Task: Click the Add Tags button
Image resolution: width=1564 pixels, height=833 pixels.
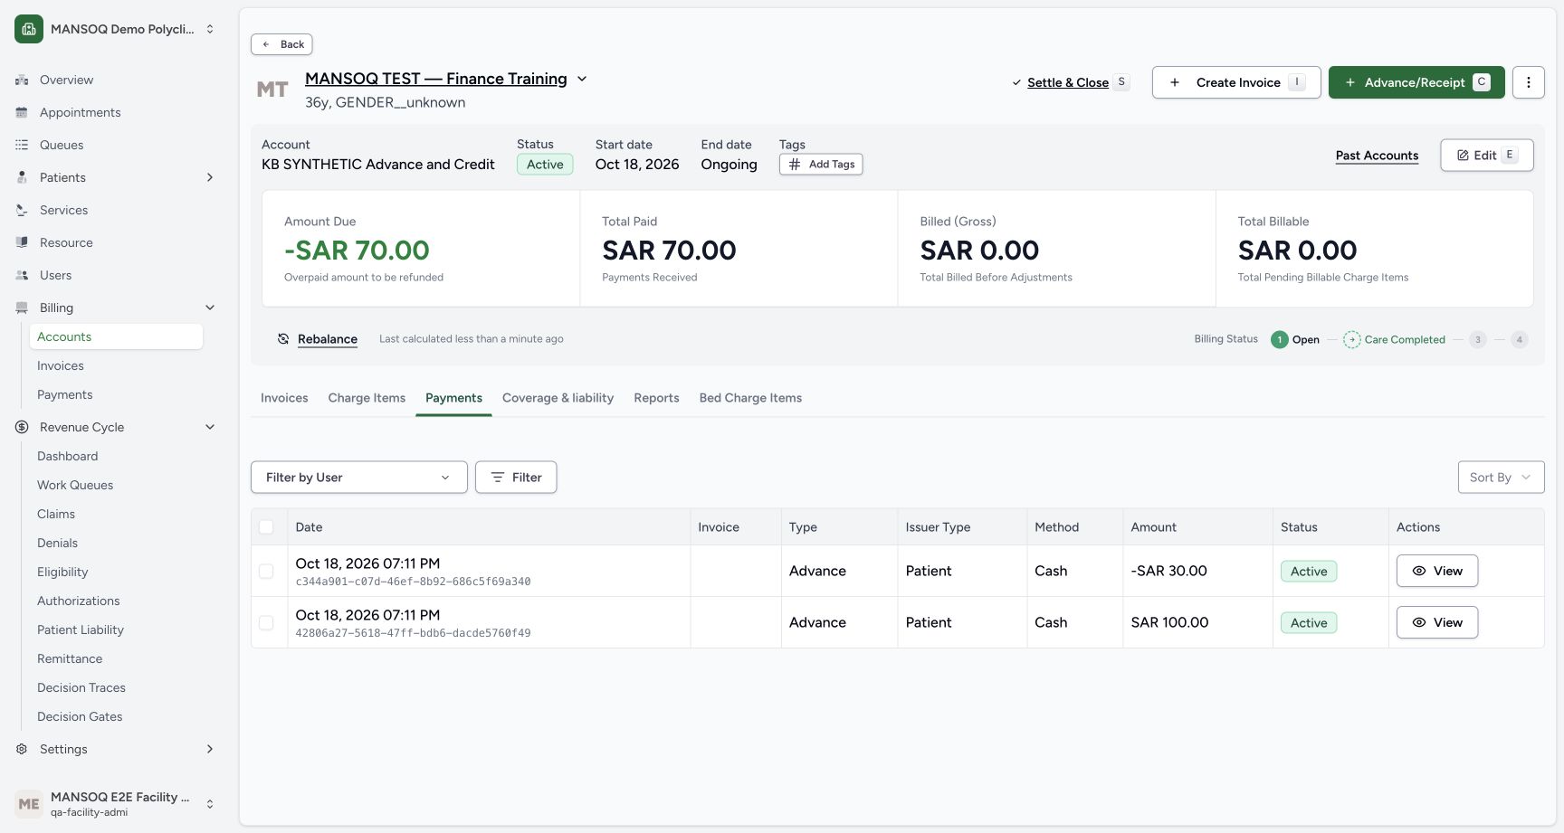Action: tap(821, 165)
